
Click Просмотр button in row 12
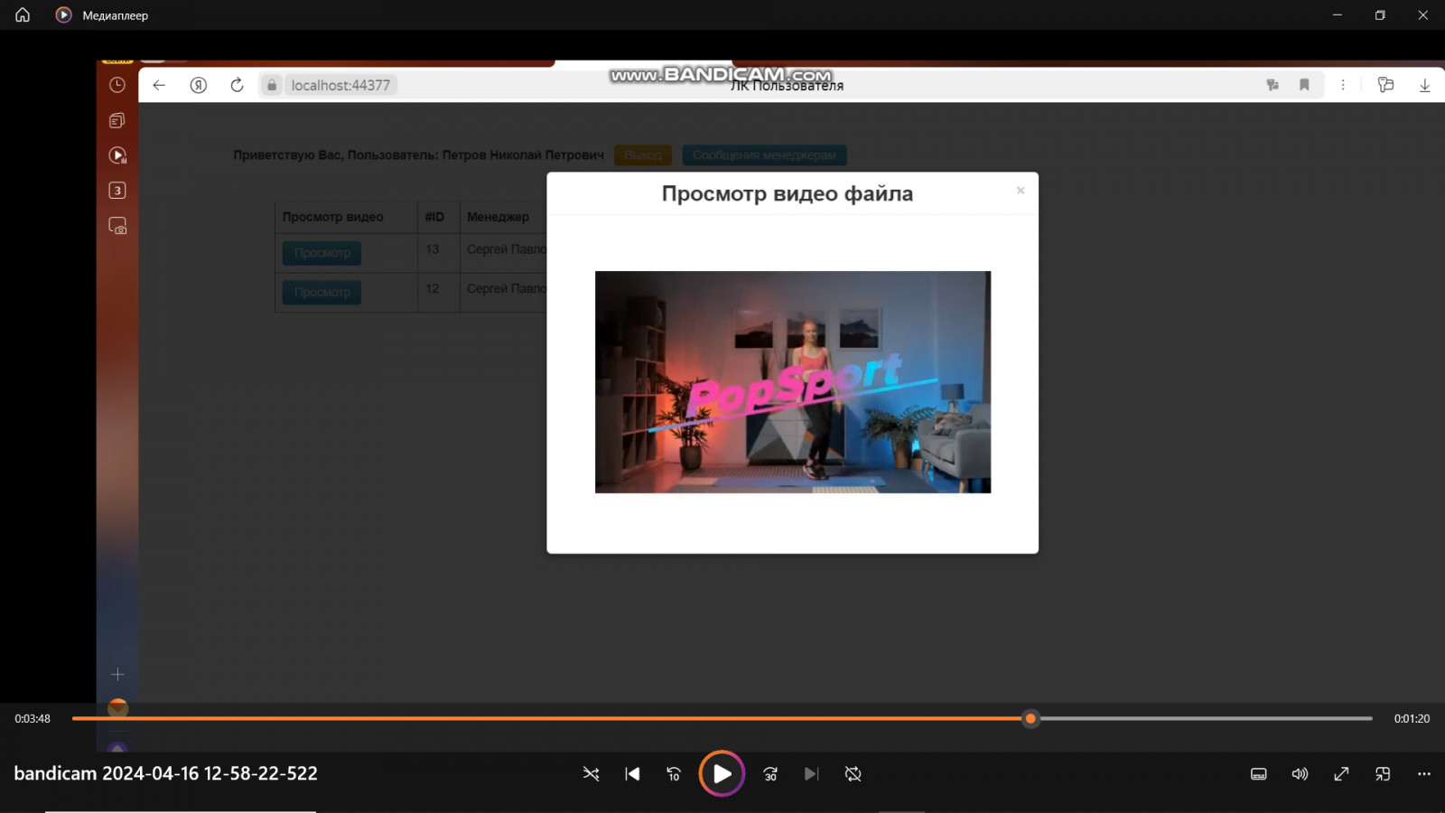coord(322,292)
